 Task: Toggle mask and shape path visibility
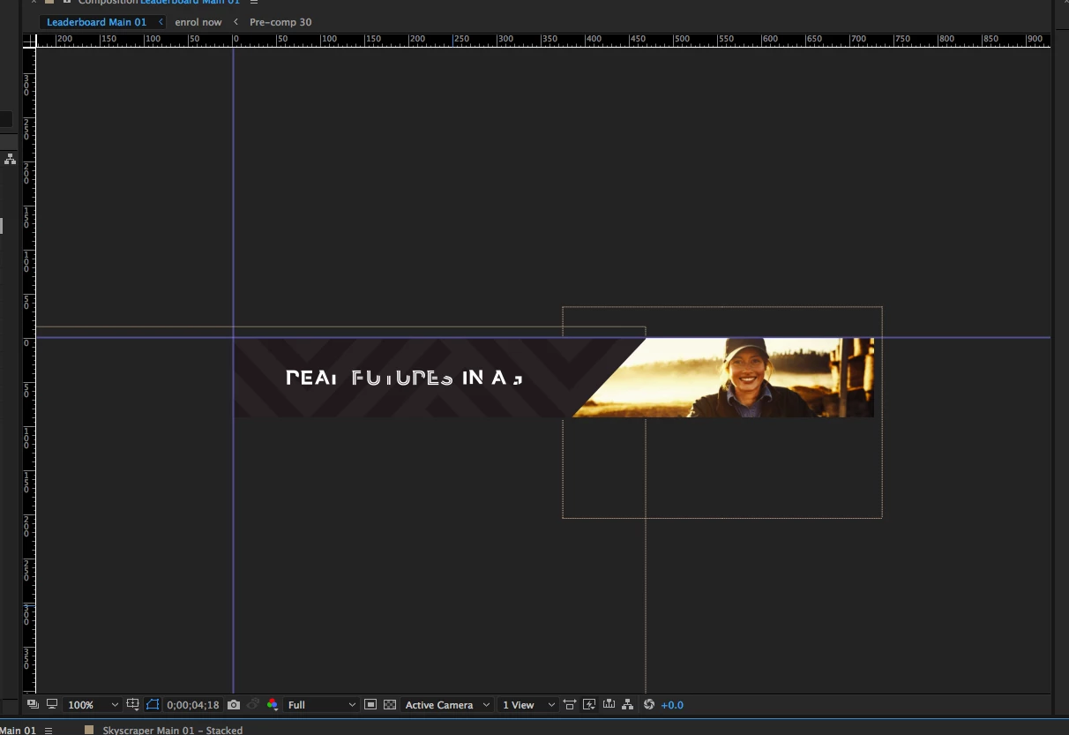click(x=153, y=704)
